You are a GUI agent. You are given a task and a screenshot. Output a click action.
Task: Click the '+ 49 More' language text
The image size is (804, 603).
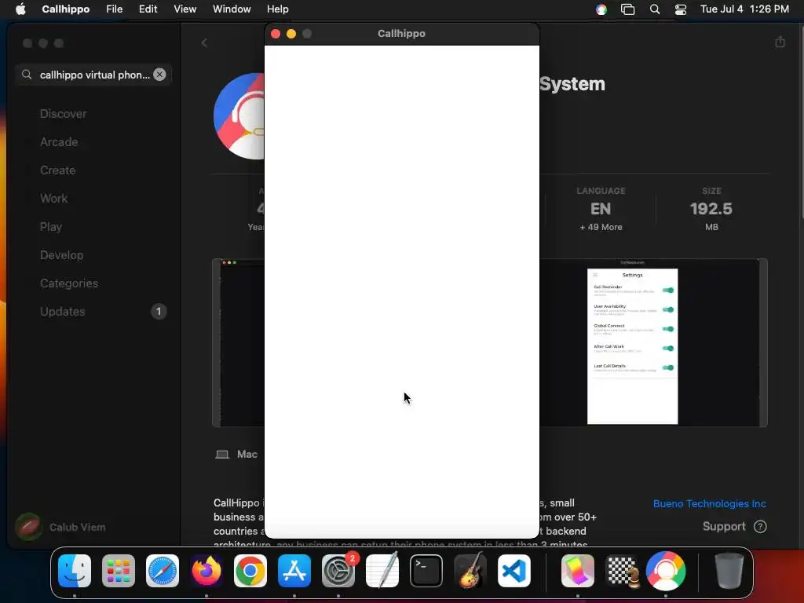pyautogui.click(x=601, y=227)
